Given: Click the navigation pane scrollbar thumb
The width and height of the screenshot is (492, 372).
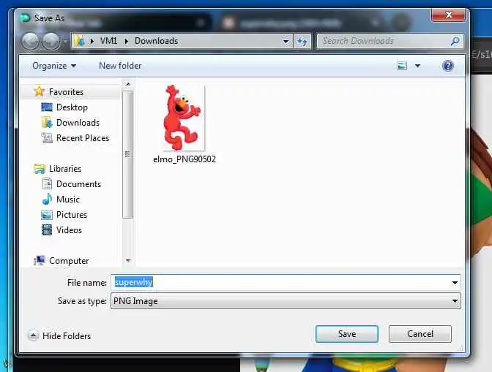Looking at the screenshot, I should 127,154.
